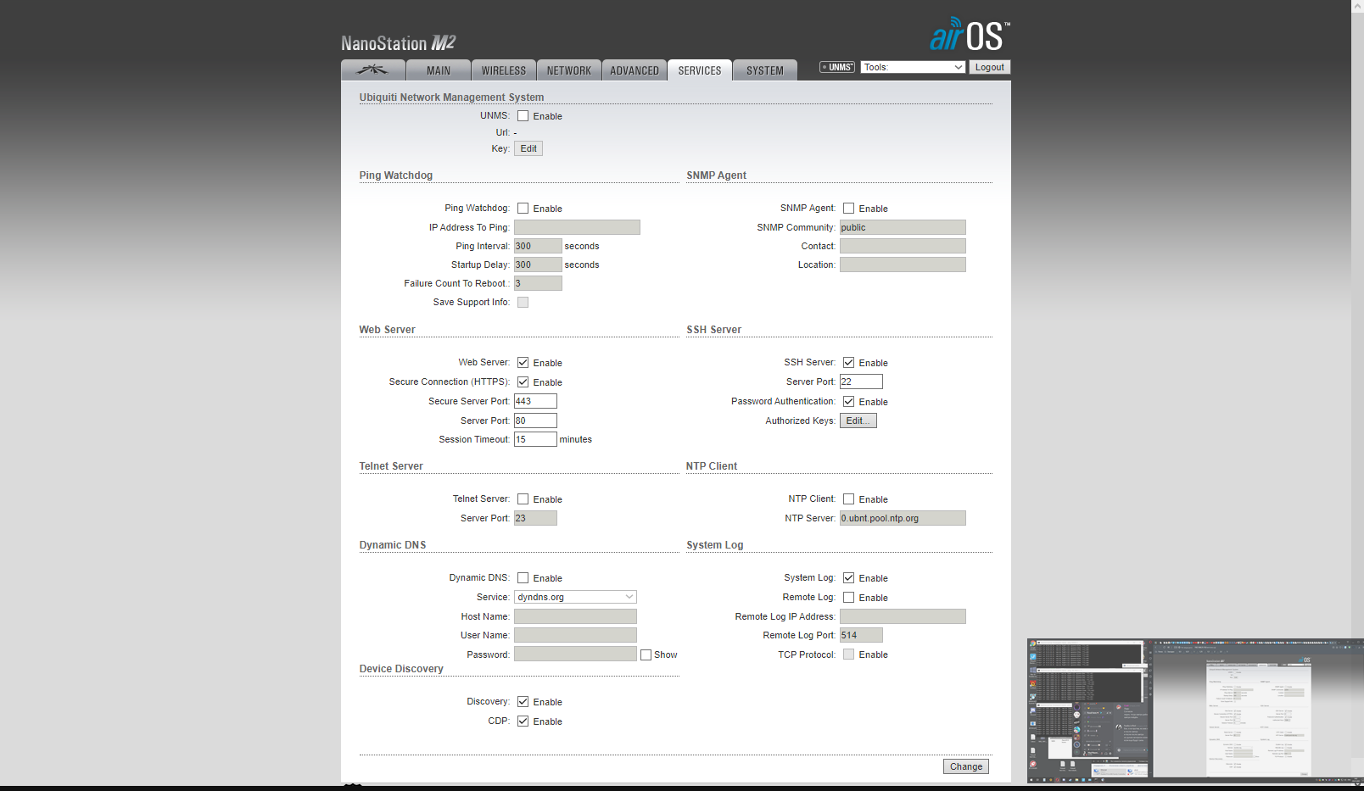Click the Session Timeout field
Screen dimensions: 1364x791
coord(535,439)
